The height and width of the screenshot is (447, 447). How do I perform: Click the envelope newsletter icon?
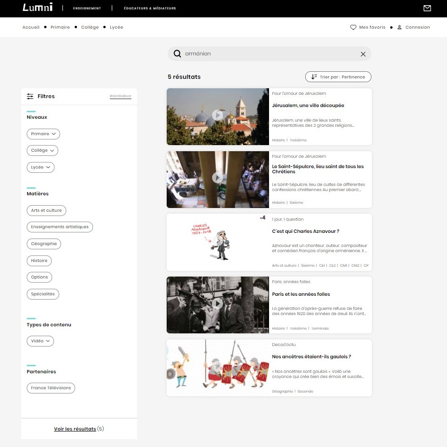tap(427, 8)
